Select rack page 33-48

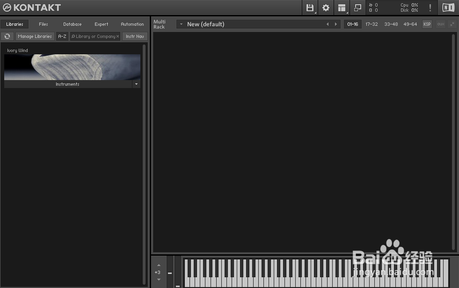pyautogui.click(x=391, y=24)
